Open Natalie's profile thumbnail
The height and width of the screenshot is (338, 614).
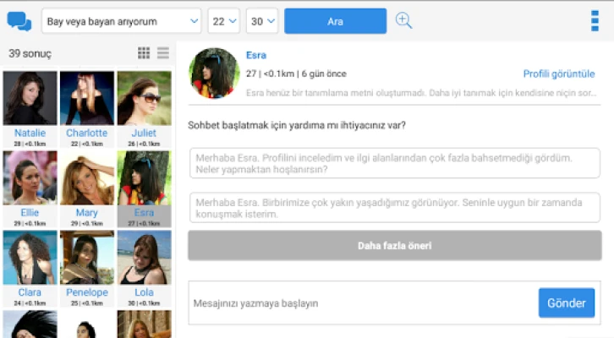(x=30, y=99)
